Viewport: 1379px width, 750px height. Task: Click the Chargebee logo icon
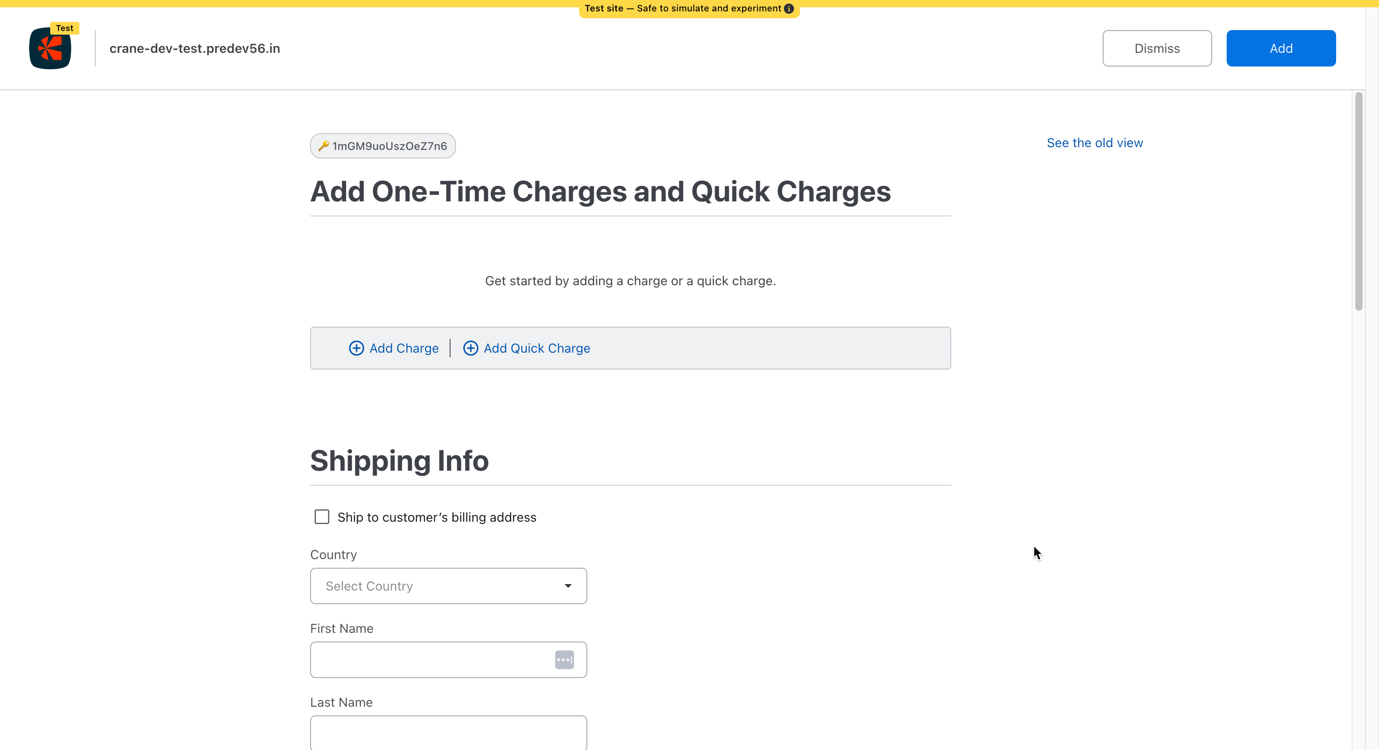(50, 49)
